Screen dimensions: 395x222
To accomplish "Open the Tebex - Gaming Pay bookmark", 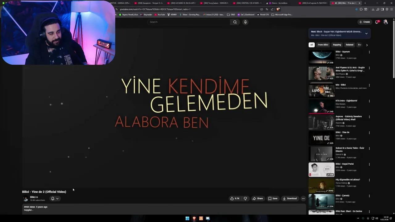I will [190, 14].
